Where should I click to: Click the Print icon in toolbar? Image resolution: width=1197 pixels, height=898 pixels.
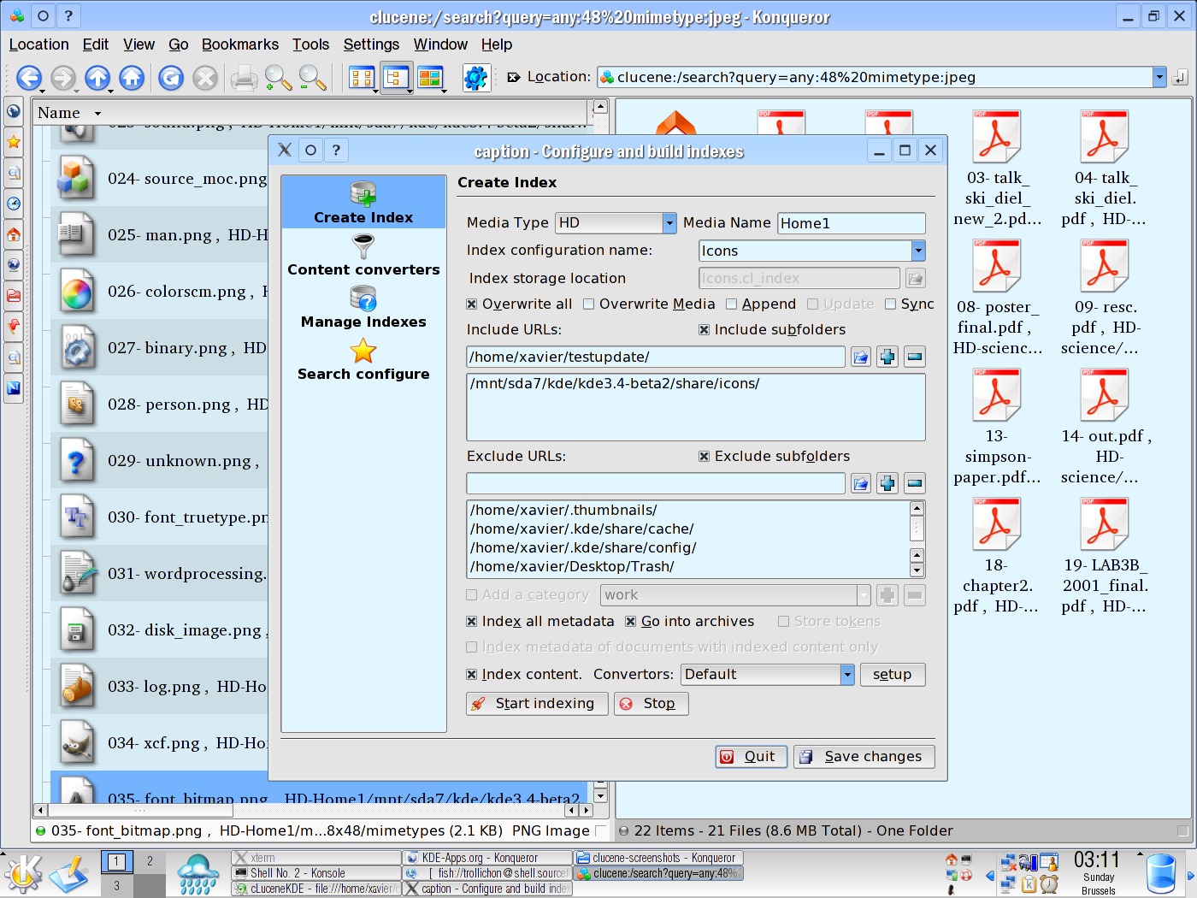tap(244, 78)
